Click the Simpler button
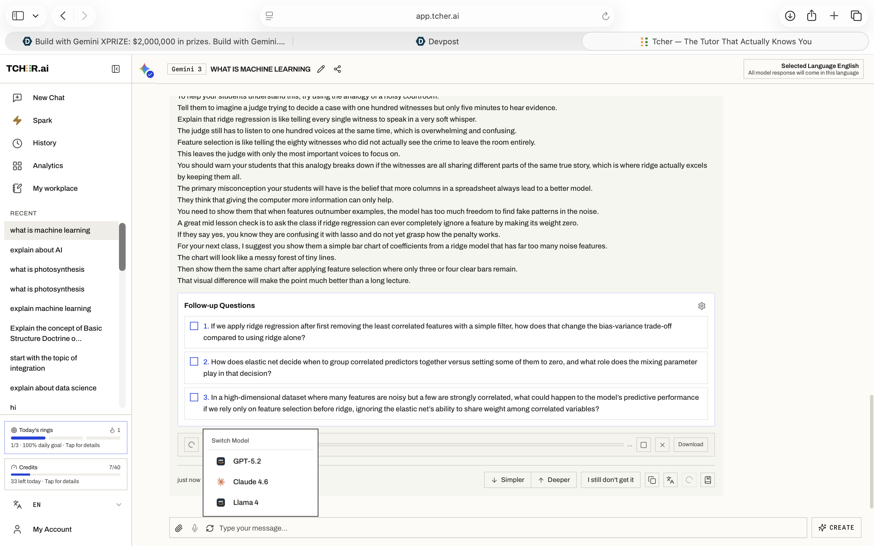Viewport: 874px width, 546px height. pyautogui.click(x=507, y=480)
